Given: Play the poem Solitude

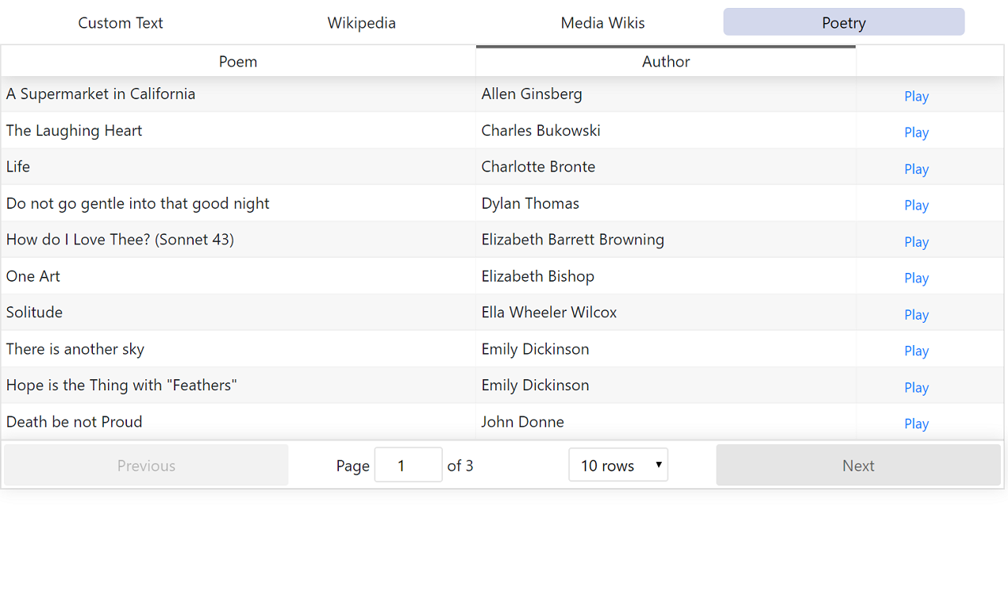Looking at the screenshot, I should pos(916,314).
